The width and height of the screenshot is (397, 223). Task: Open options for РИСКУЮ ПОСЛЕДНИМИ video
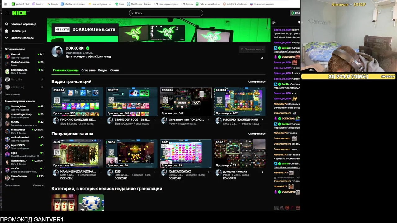pos(262,120)
